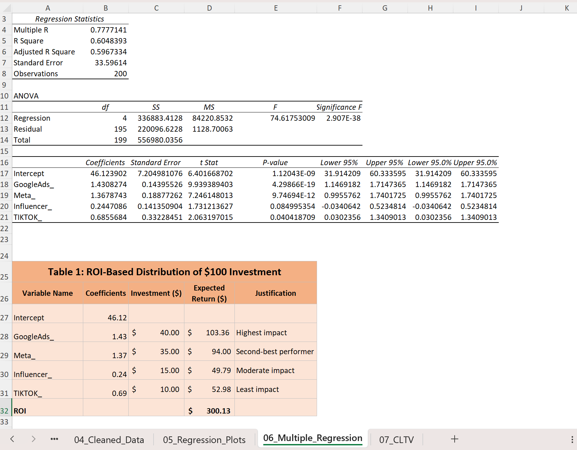Open sheet options vertical dots
Screen dimensions: 577x450
point(572,439)
